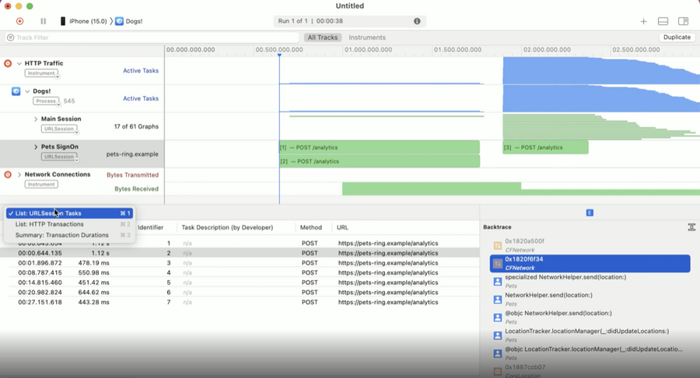Select Summary: Transaction Durations menu item
Image resolution: width=700 pixels, height=378 pixels.
(69, 235)
